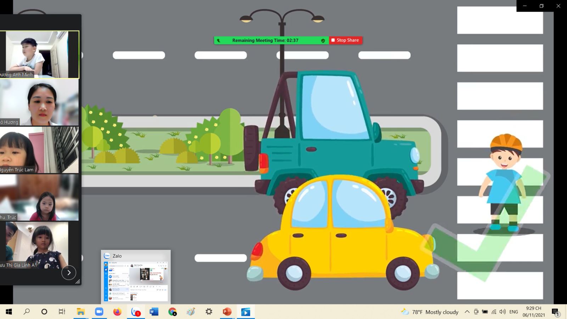Click the green encryption shield icon
The height and width of the screenshot is (319, 567).
click(x=323, y=41)
